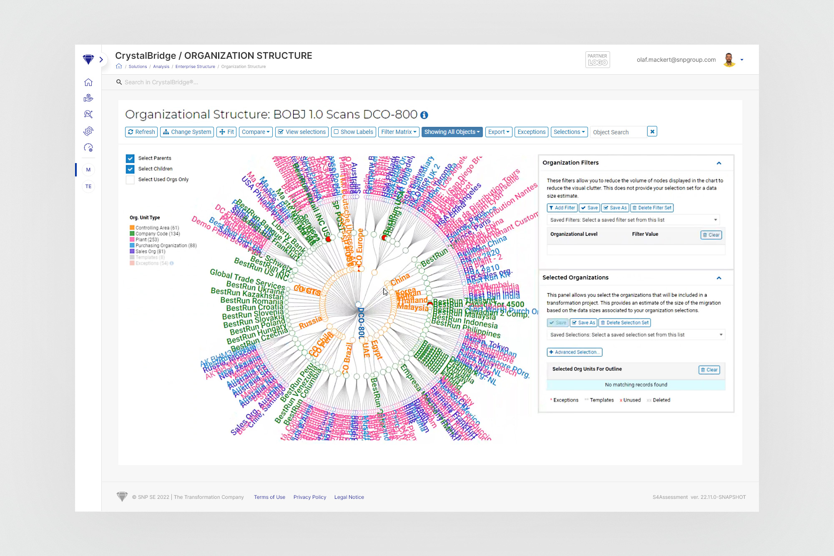The width and height of the screenshot is (834, 556).
Task: Click the Object Search input field
Action: (x=618, y=132)
